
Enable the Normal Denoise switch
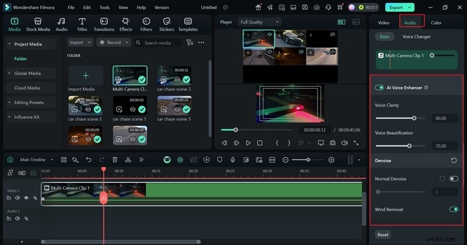[453, 178]
